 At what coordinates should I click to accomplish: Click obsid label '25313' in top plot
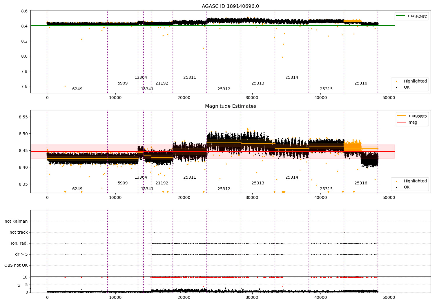258,83
